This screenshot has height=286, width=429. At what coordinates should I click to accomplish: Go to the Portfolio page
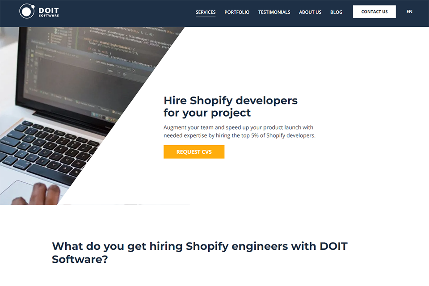point(237,12)
